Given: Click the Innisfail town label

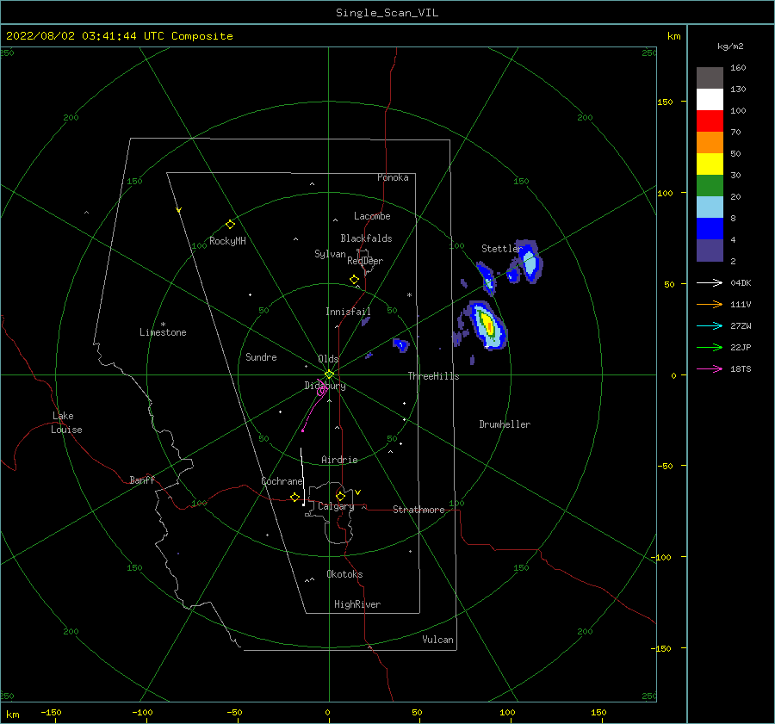Looking at the screenshot, I should 348,312.
